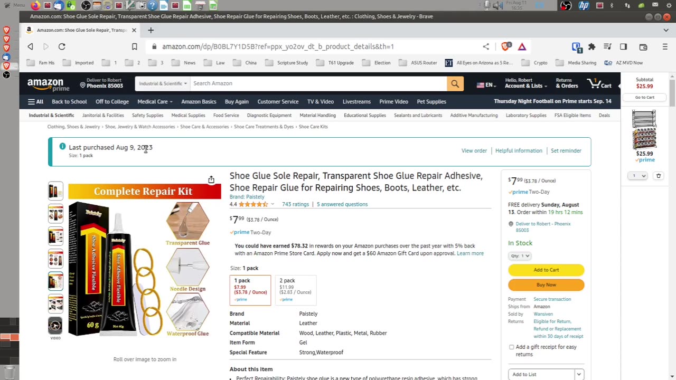Click the share icon above product image
The image size is (676, 380).
tap(211, 180)
